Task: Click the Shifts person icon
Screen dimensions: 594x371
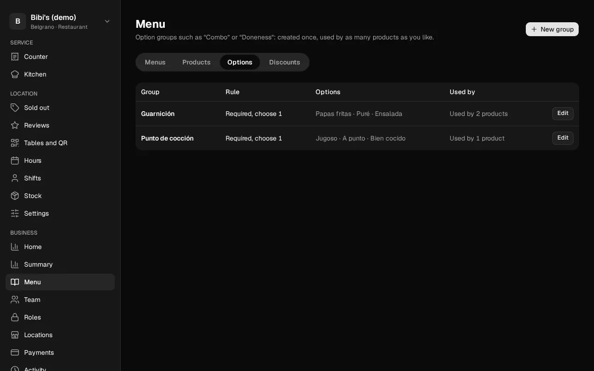Action: [15, 178]
